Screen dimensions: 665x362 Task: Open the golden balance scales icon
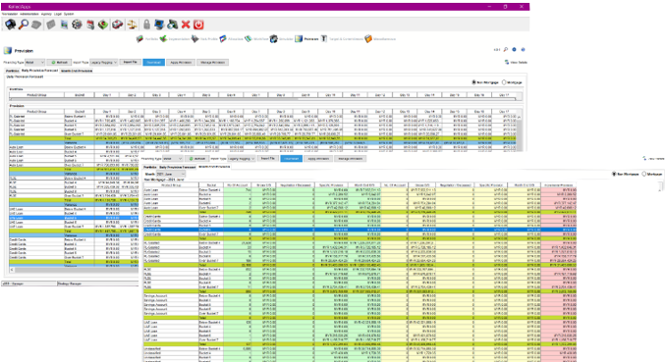point(132,25)
